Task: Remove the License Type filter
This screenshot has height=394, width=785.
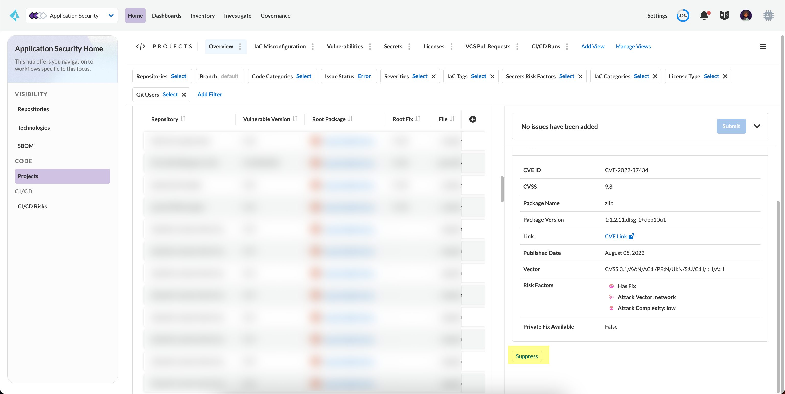Action: point(725,76)
